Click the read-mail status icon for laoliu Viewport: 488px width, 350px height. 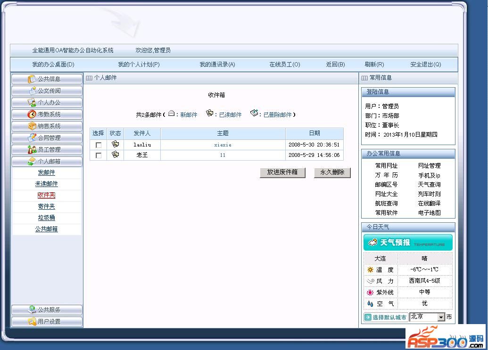[x=115, y=145]
